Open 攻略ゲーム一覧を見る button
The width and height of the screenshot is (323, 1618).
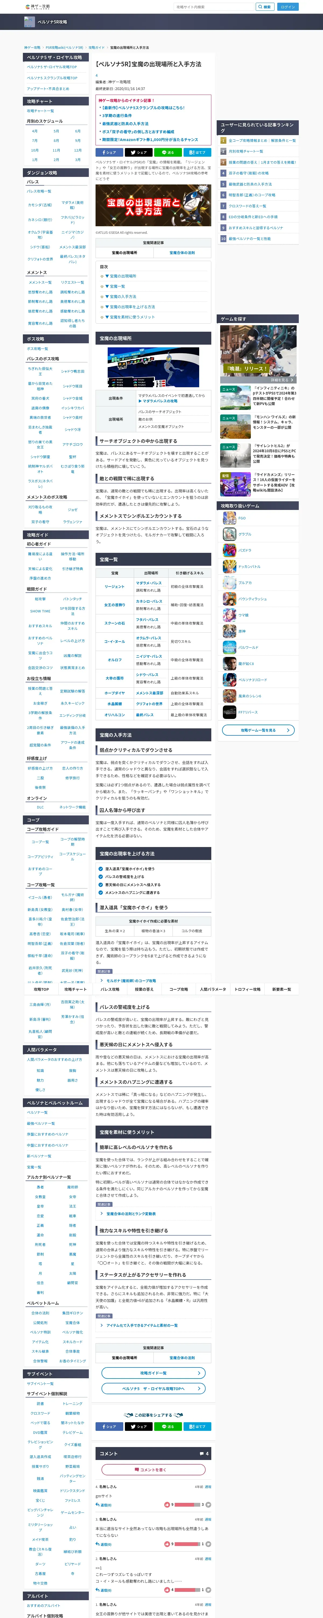tap(258, 730)
